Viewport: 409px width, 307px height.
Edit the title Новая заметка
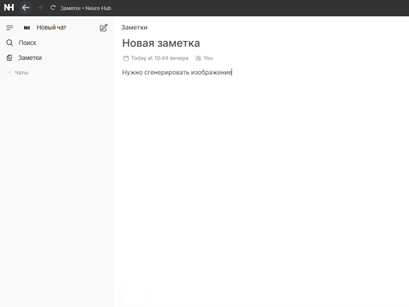[x=161, y=43]
